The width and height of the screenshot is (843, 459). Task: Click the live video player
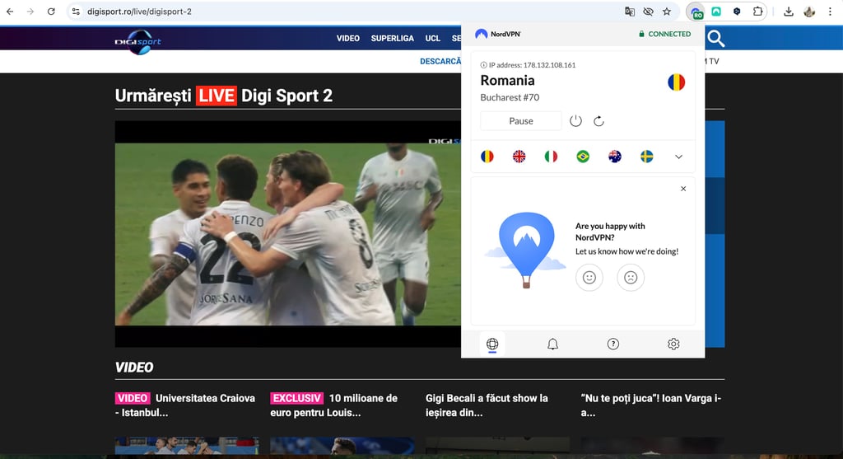pyautogui.click(x=287, y=234)
